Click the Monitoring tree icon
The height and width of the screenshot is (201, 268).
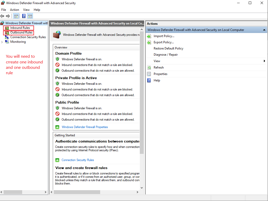coord(7,42)
